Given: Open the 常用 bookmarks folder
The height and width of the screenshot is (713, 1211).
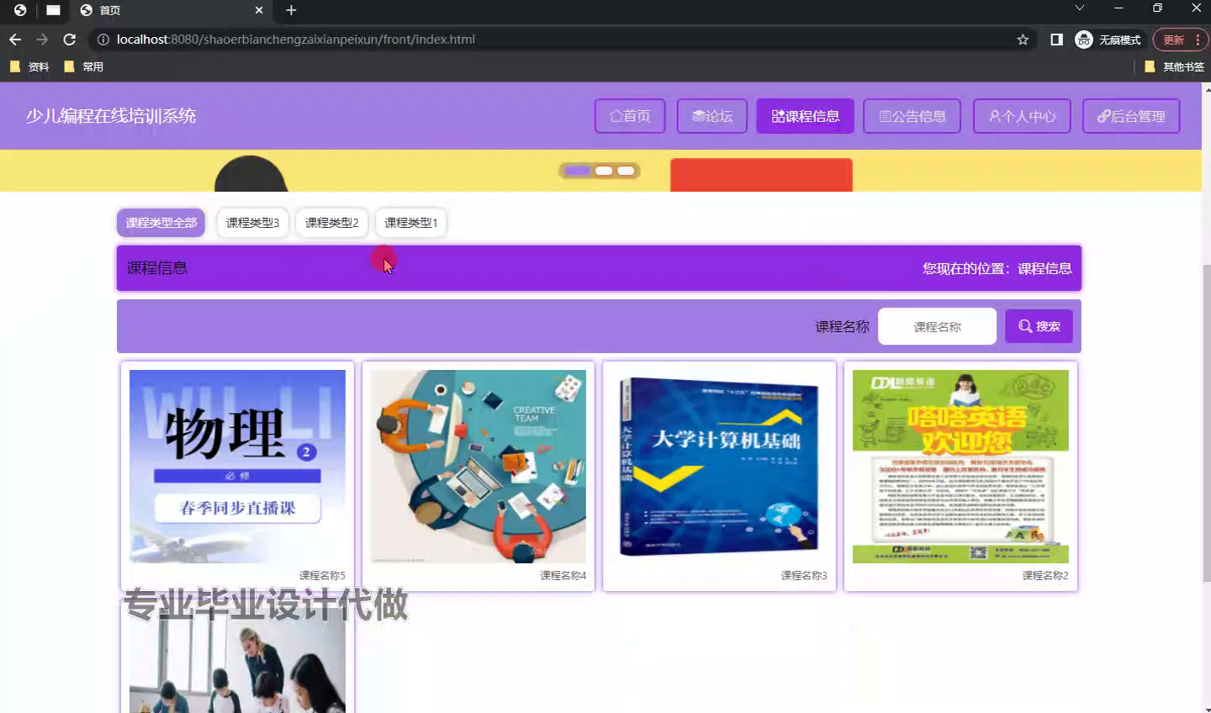Looking at the screenshot, I should point(84,66).
